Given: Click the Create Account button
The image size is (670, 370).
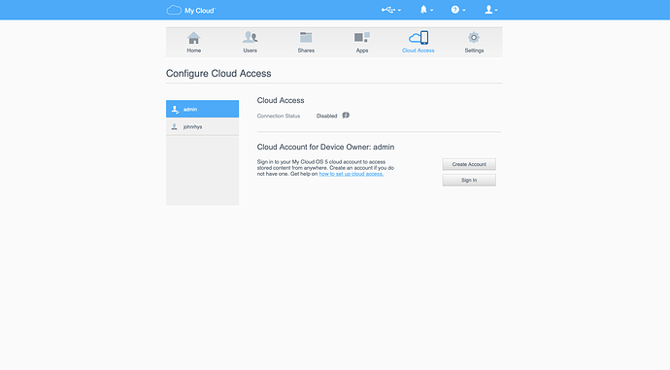Looking at the screenshot, I should 469,164.
